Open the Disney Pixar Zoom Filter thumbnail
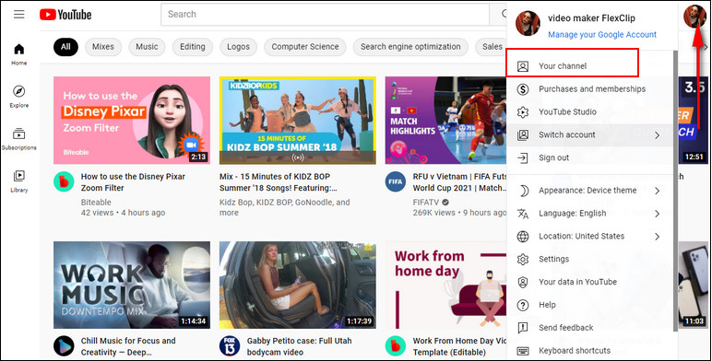 [x=132, y=121]
